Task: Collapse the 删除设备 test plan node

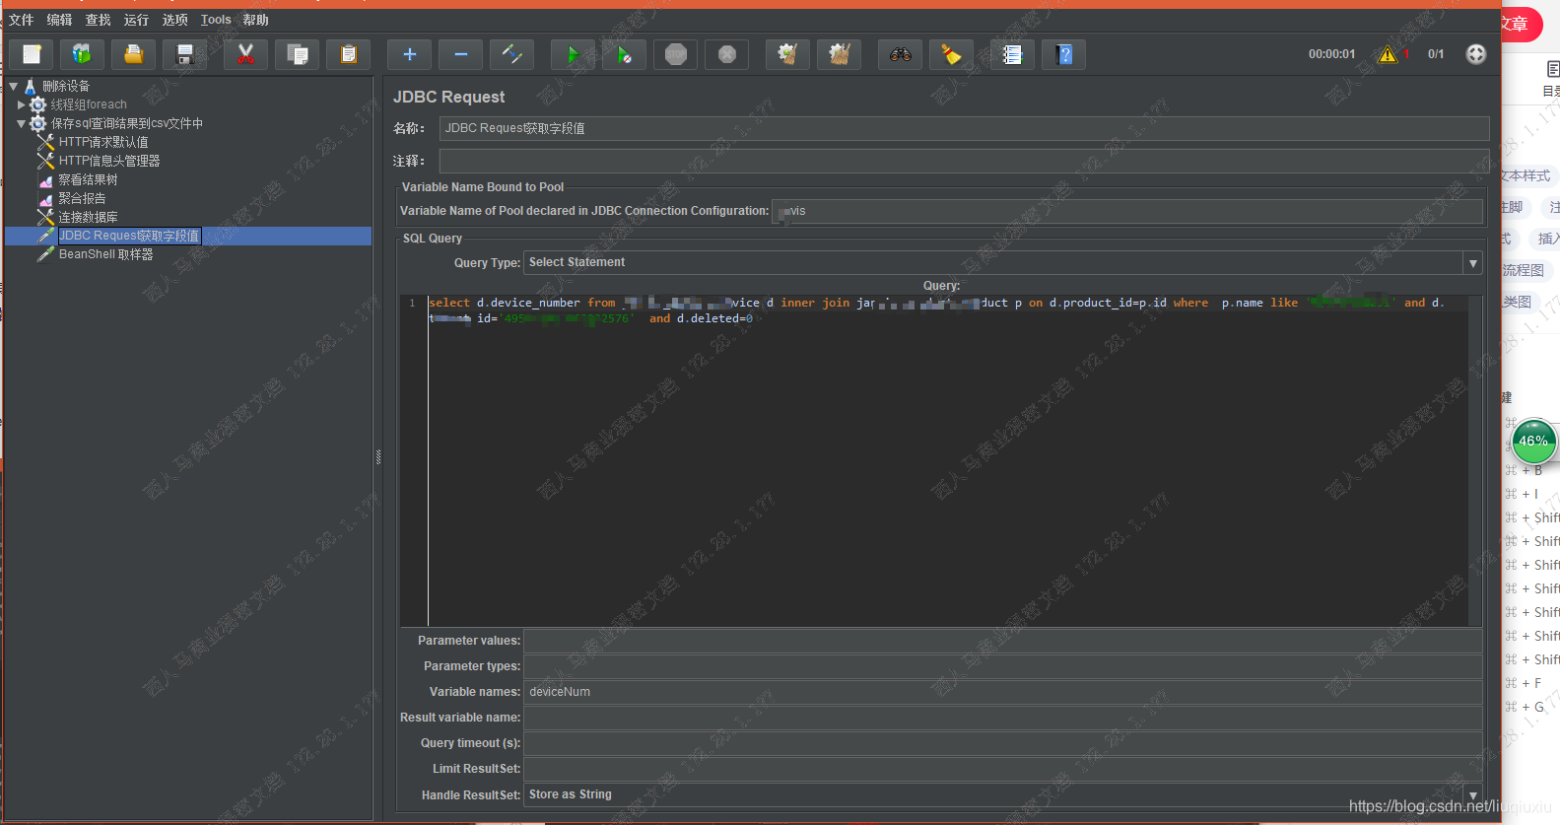Action: 14,87
